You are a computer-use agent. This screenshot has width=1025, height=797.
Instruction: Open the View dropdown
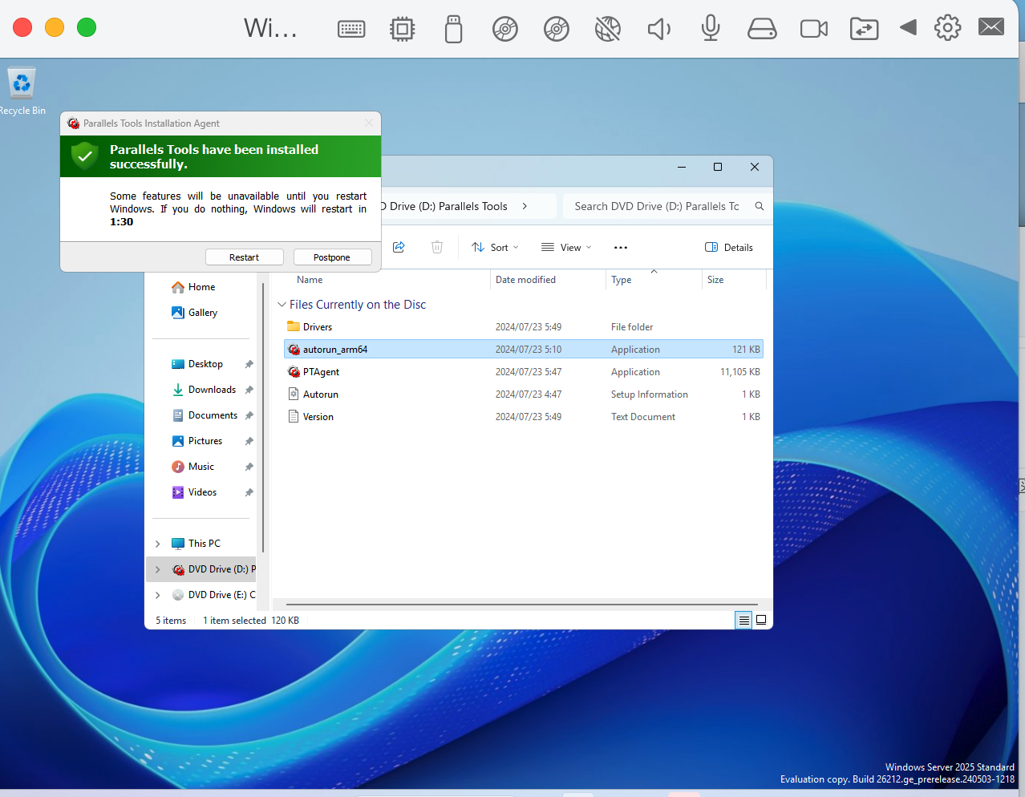566,247
